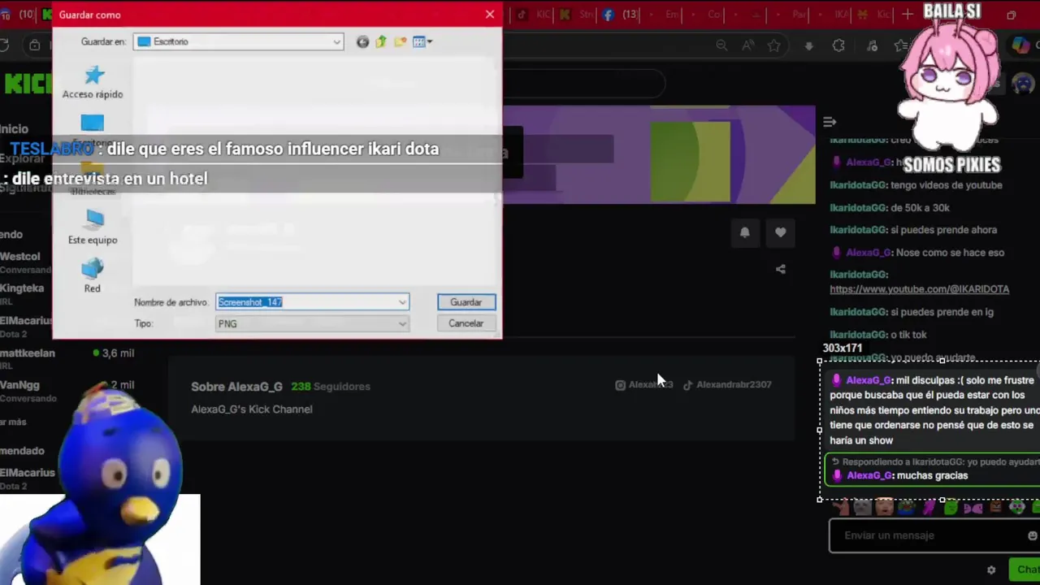1040x585 pixels.
Task: Open chat settings gear icon
Action: pos(990,570)
